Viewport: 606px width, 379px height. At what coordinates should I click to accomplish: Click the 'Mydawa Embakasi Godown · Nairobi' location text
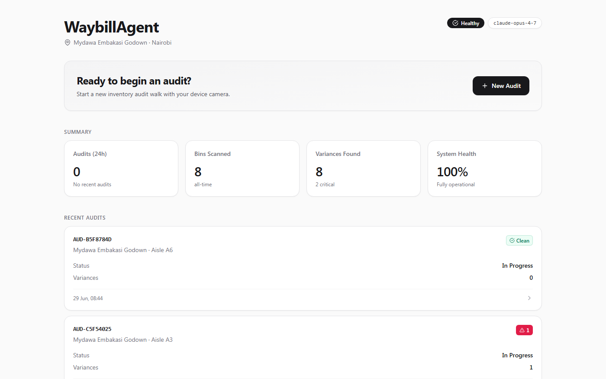tap(122, 42)
